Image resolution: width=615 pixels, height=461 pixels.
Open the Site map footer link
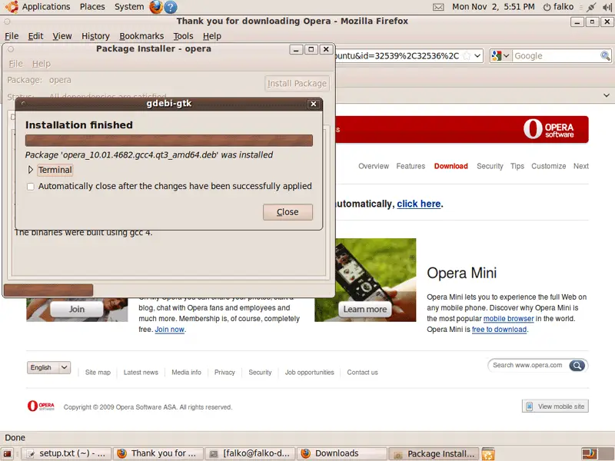(x=98, y=373)
